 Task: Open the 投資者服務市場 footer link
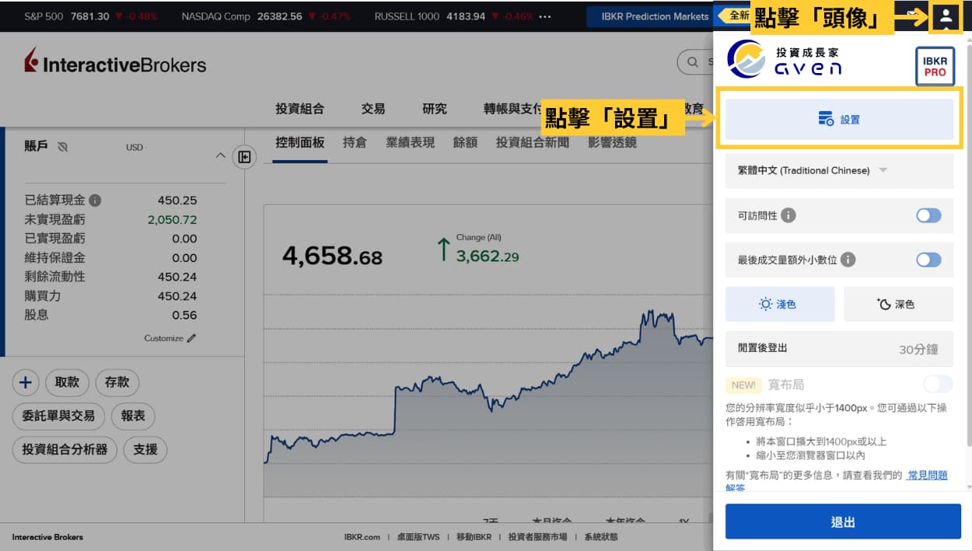tap(537, 537)
